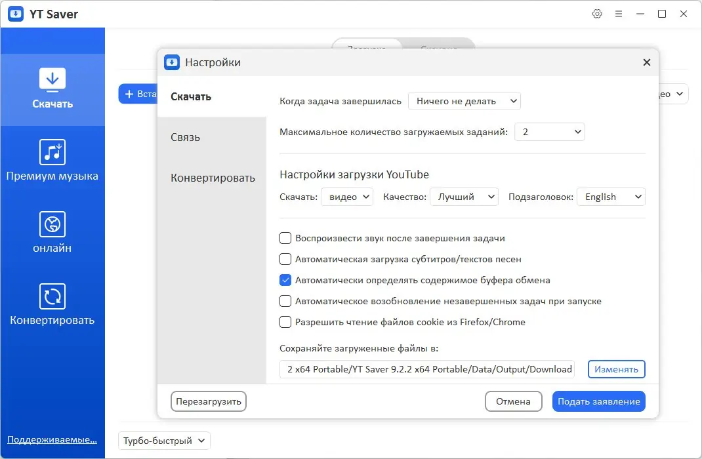Viewport: 702px width, 459px height.
Task: Click the Конвертировать convert icon in sidebar
Action: pos(52,296)
